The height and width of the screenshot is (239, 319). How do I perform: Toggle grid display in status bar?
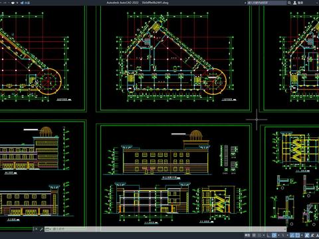coord(254,235)
